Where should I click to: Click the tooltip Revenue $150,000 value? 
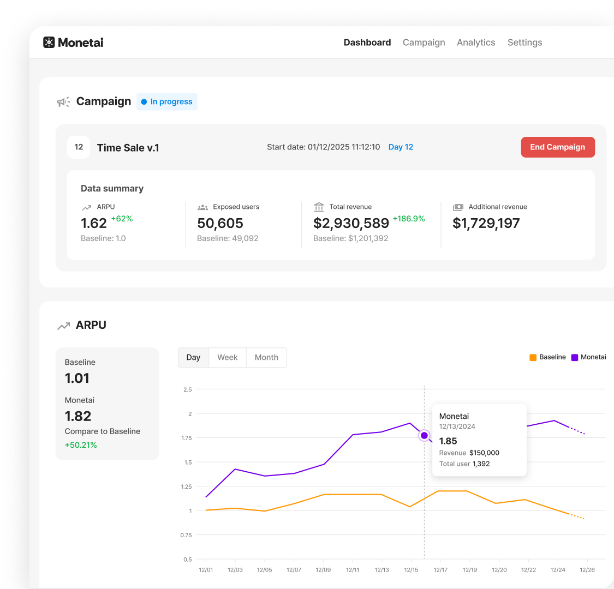click(x=485, y=453)
